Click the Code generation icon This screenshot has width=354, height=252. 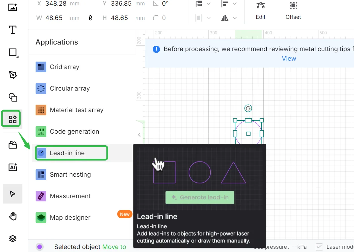click(41, 132)
